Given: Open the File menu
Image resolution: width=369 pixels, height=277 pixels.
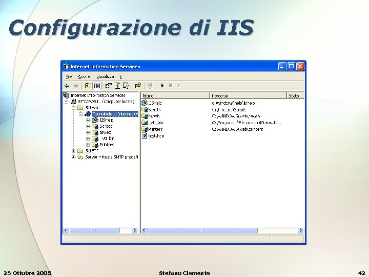Looking at the screenshot, I should click(x=69, y=76).
